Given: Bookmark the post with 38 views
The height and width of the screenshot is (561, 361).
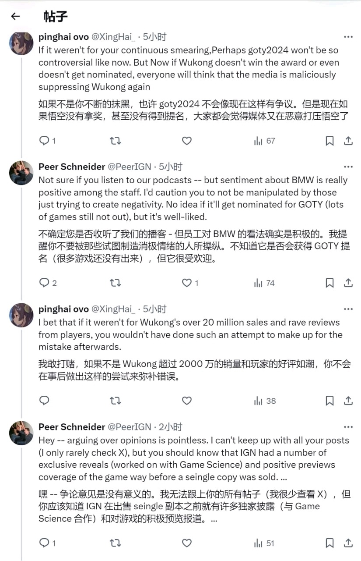Looking at the screenshot, I should click(x=329, y=401).
